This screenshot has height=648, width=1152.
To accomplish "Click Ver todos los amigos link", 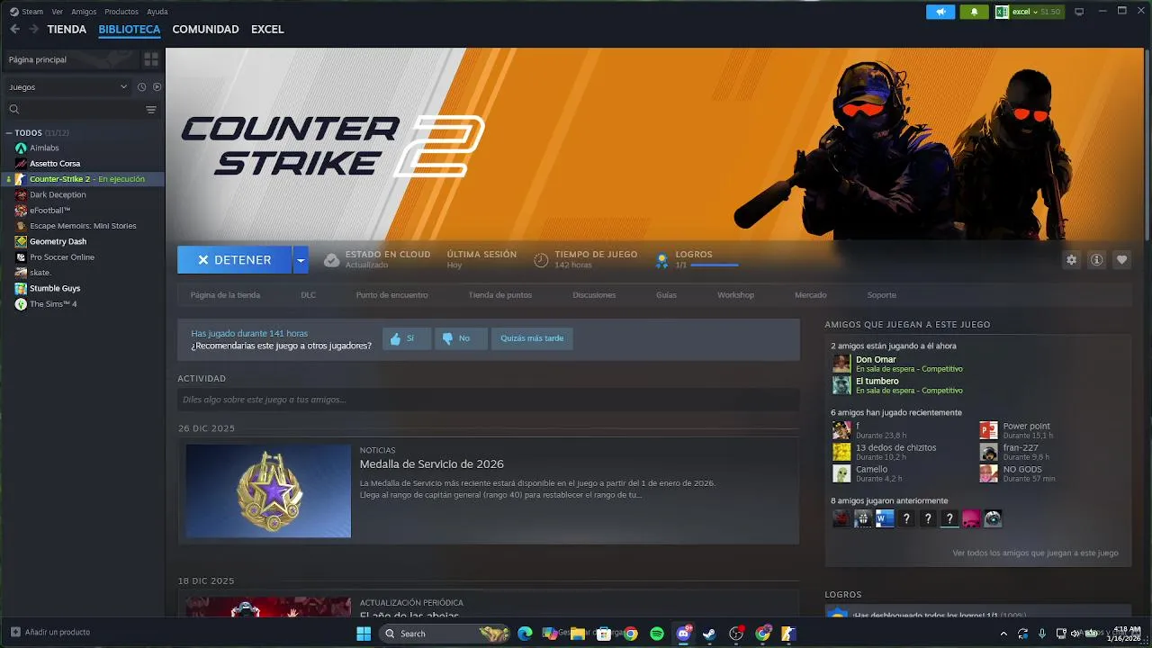I will [x=1035, y=553].
